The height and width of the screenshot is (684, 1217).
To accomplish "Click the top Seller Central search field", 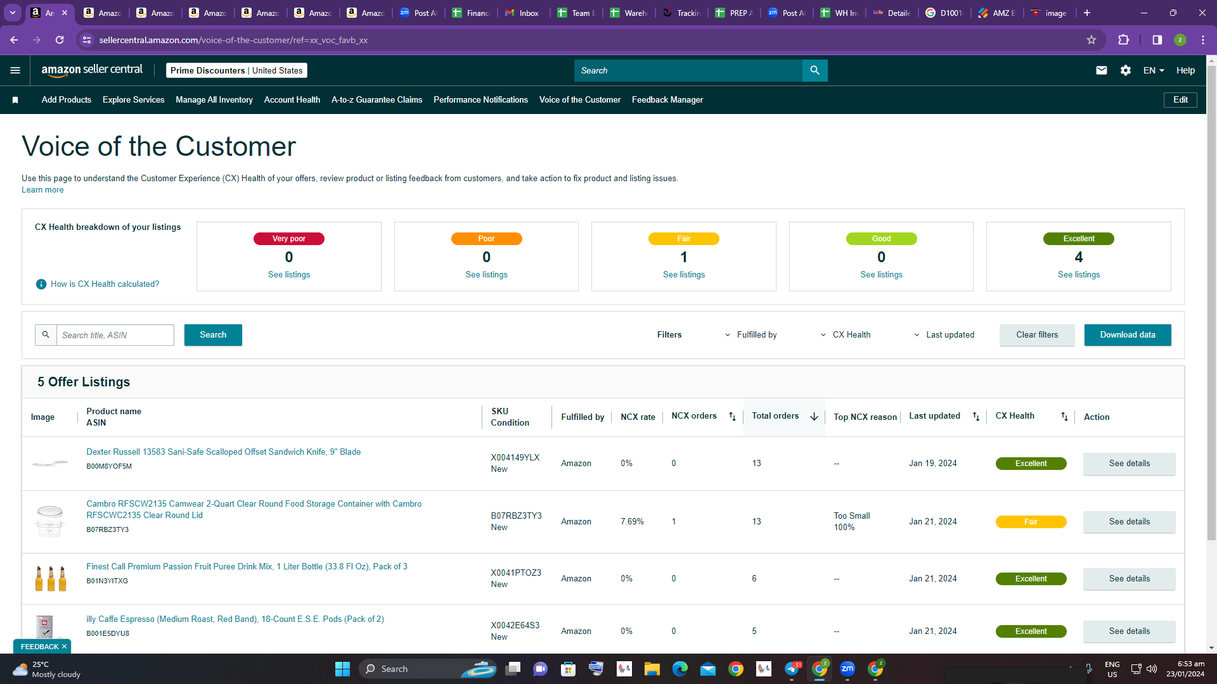I will [688, 70].
